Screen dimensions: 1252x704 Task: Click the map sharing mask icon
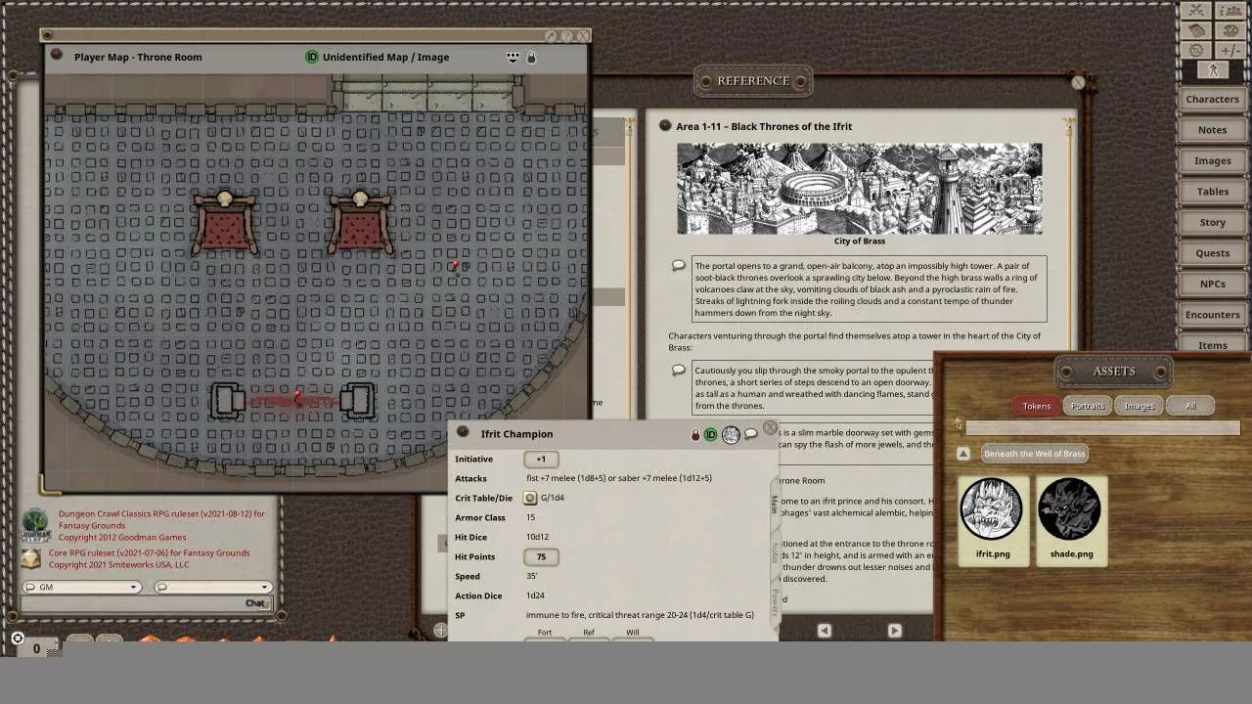pyautogui.click(x=513, y=57)
